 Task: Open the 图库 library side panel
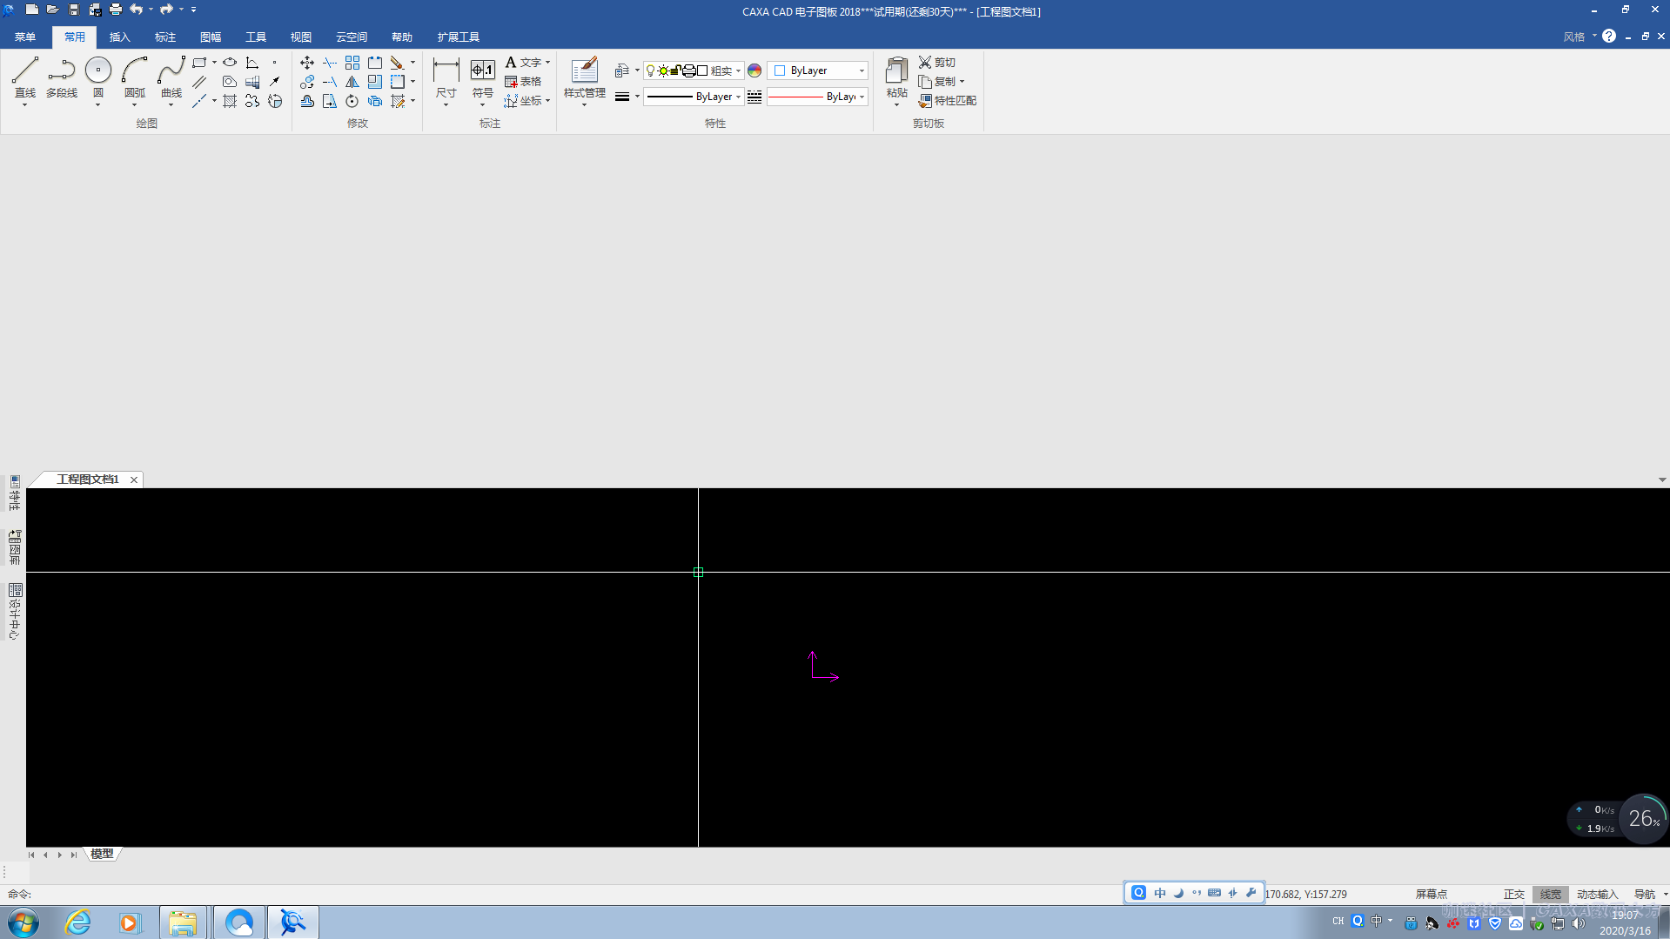pyautogui.click(x=15, y=547)
